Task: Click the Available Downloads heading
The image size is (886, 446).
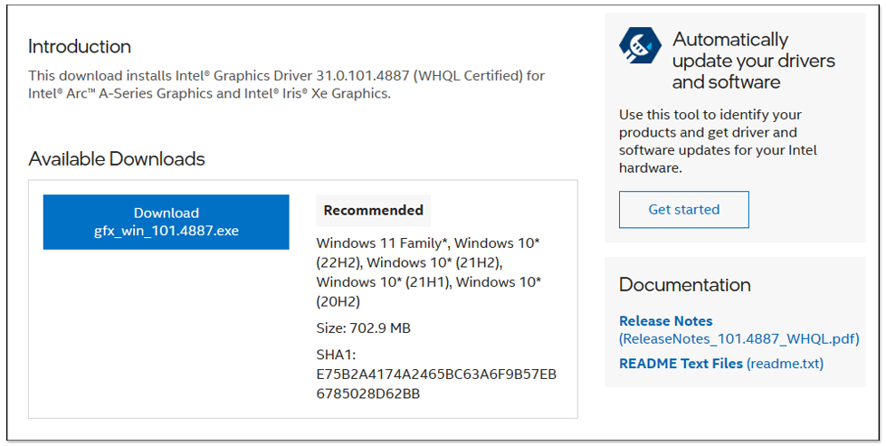Action: coord(117,158)
